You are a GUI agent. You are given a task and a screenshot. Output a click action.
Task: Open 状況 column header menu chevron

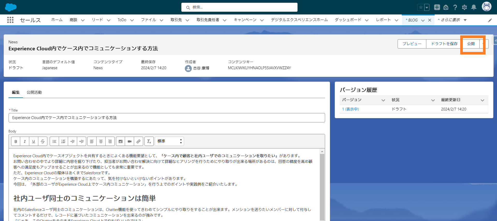[433, 100]
